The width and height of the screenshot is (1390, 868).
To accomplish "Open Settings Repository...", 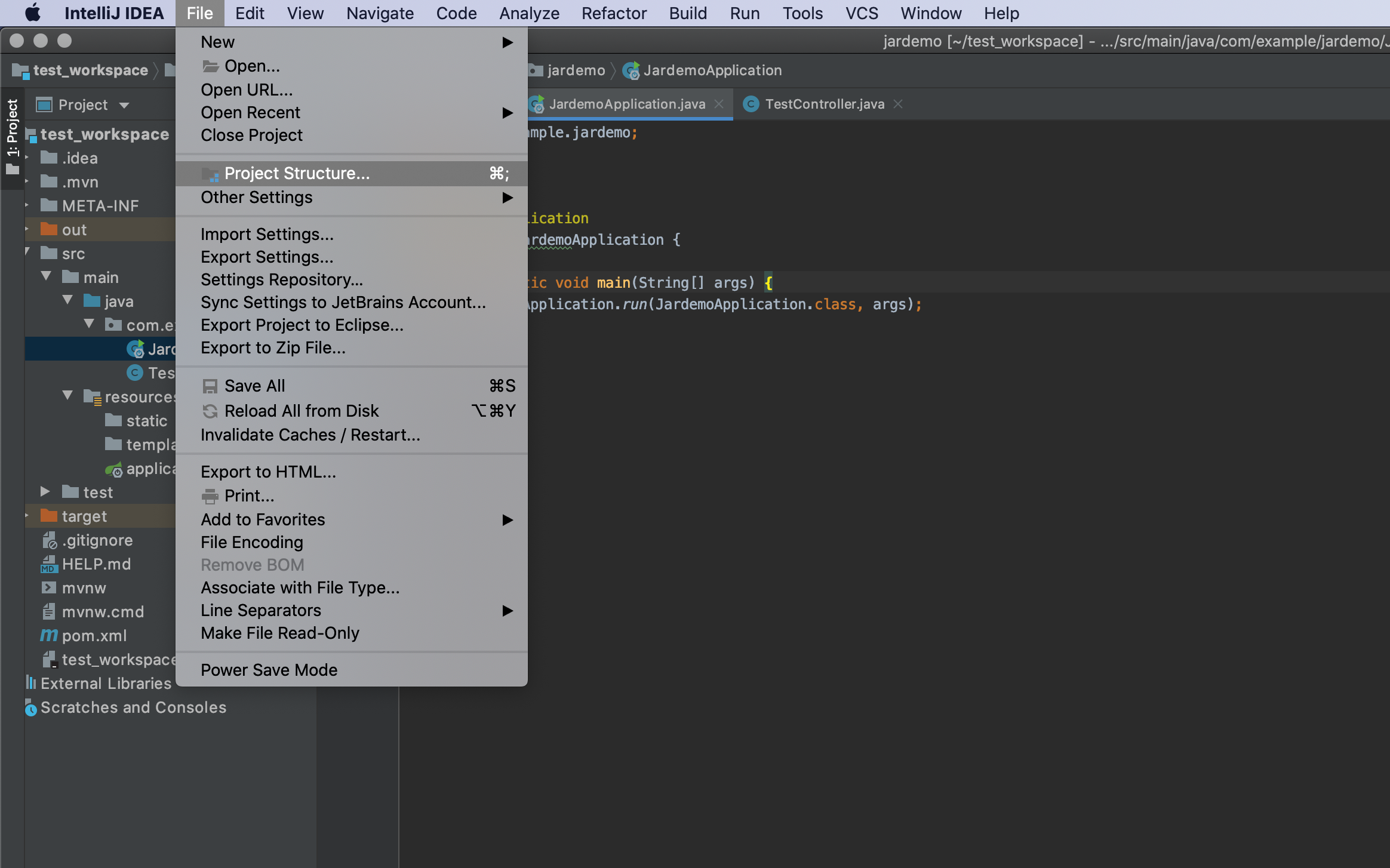I will [352, 280].
